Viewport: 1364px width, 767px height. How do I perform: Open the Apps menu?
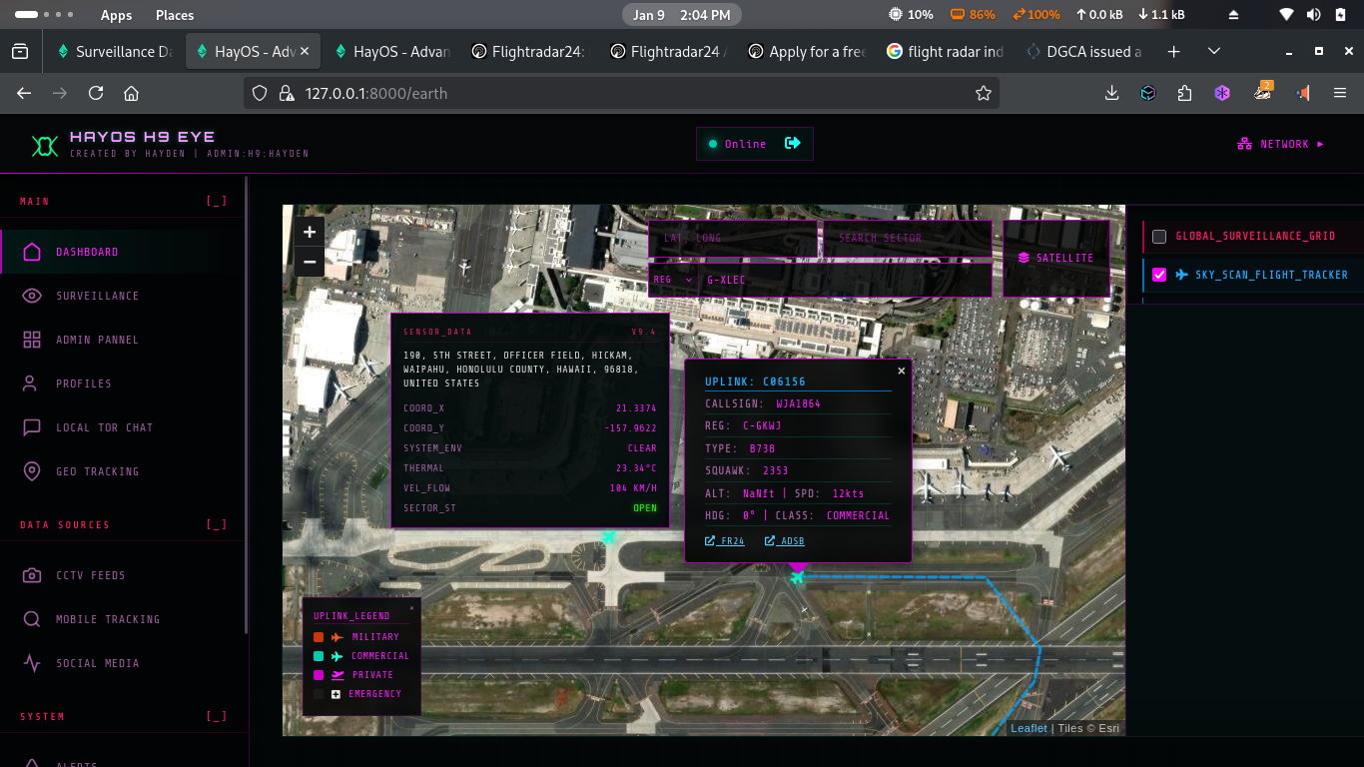[x=116, y=15]
